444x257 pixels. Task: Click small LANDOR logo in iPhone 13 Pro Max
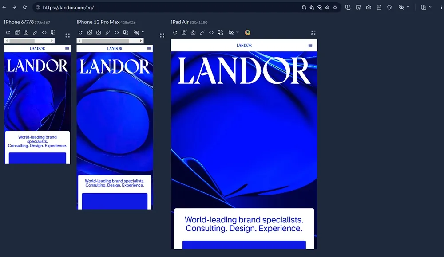click(x=115, y=49)
